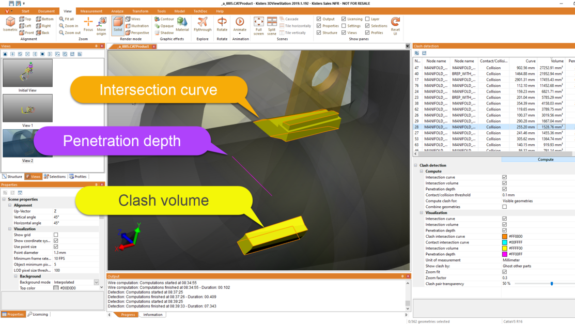Select Perspective render mode
This screenshot has width=575, height=324.
(137, 33)
